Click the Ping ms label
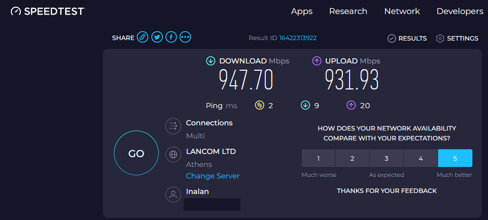 221,106
